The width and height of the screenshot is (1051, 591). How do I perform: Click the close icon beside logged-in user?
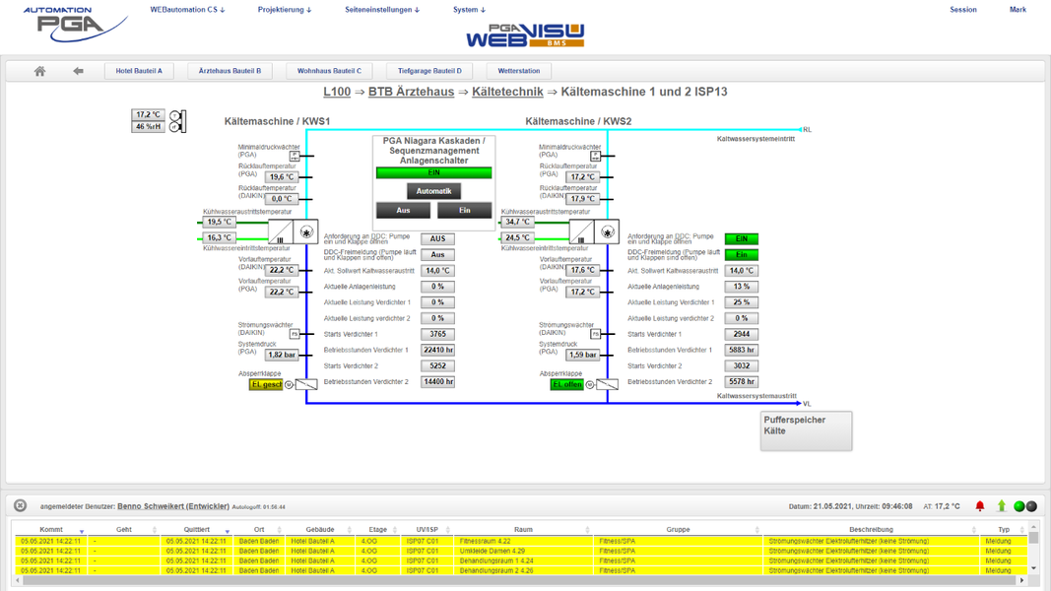pos(20,506)
